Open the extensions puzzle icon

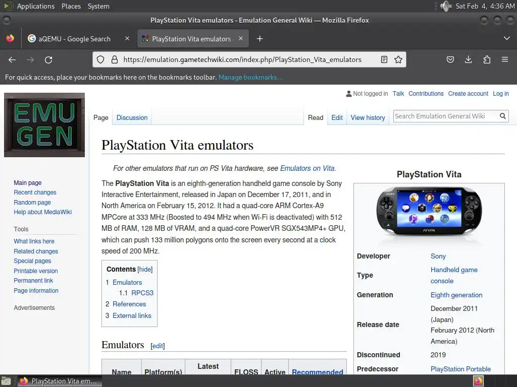tap(487, 59)
